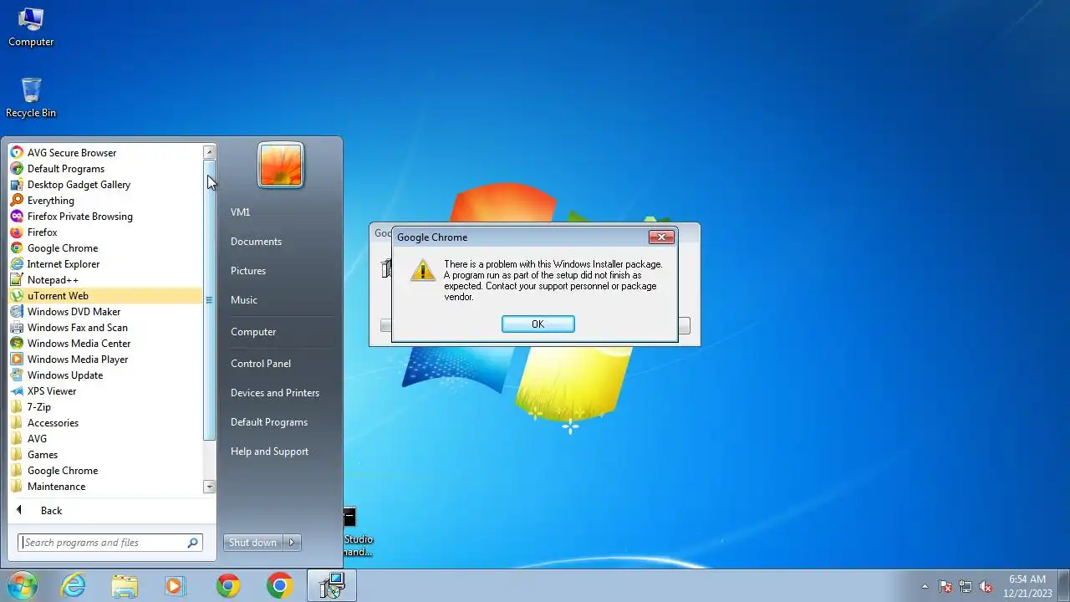Open Notepad++ from the Start menu
The width and height of the screenshot is (1070, 602).
(105, 280)
